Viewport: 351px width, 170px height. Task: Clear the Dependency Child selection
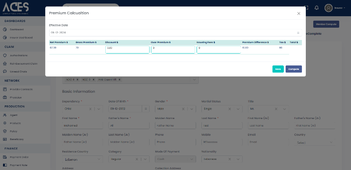90,109
